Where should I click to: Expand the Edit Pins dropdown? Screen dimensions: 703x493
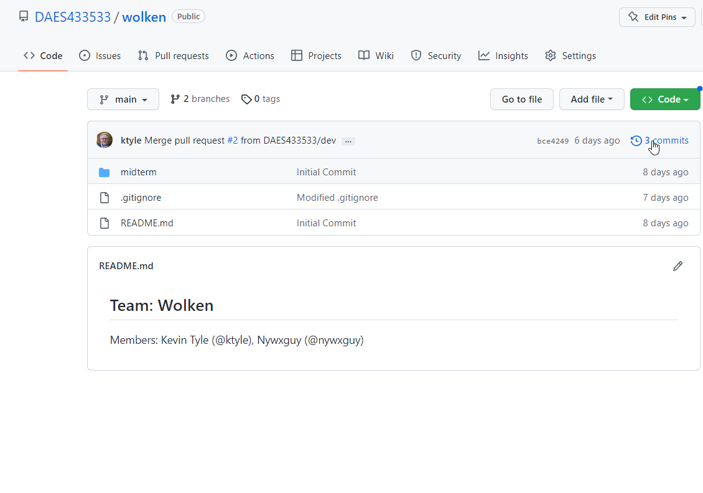(x=657, y=17)
